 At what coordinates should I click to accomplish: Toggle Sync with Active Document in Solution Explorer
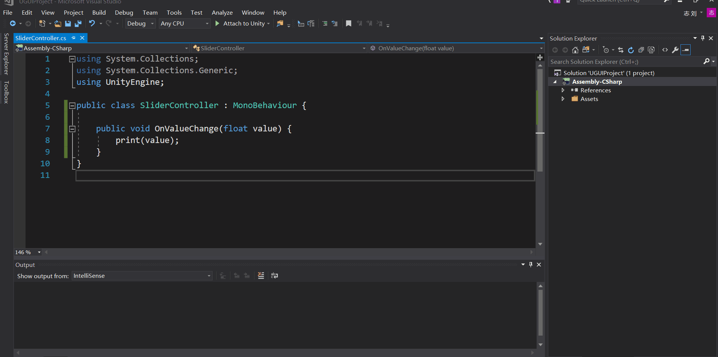tap(621, 50)
